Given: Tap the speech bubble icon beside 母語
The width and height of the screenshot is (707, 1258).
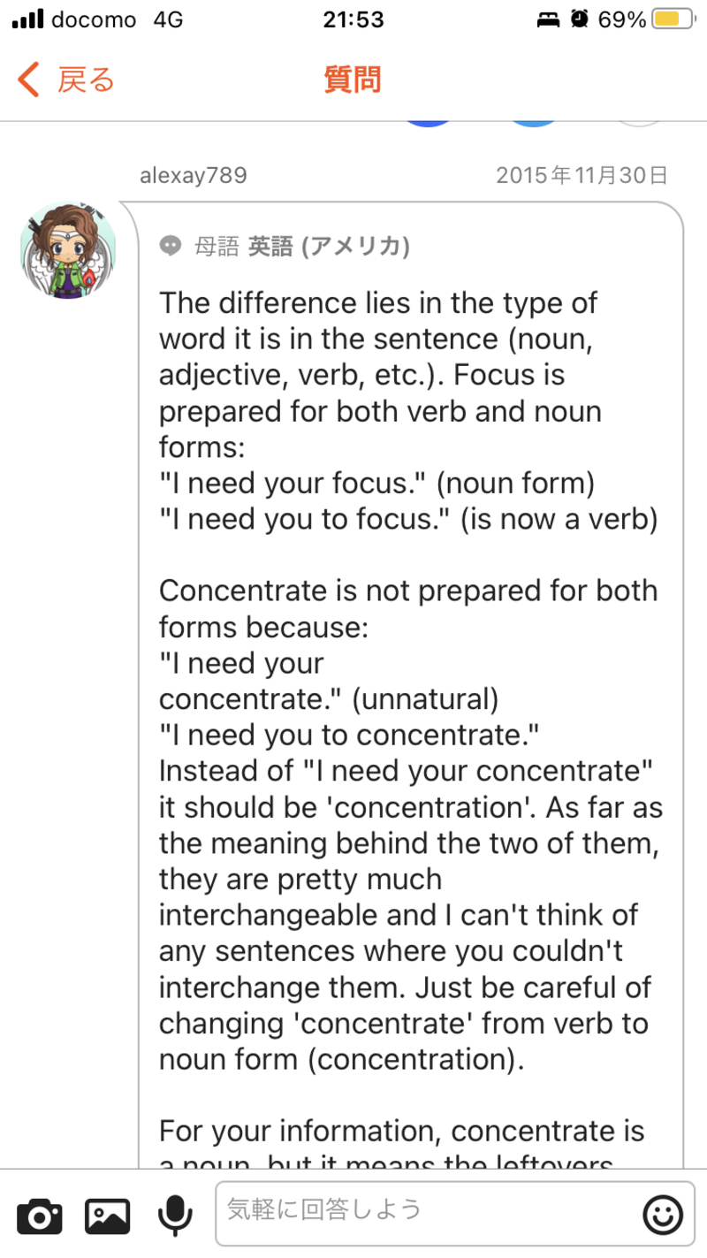Looking at the screenshot, I should click(171, 247).
